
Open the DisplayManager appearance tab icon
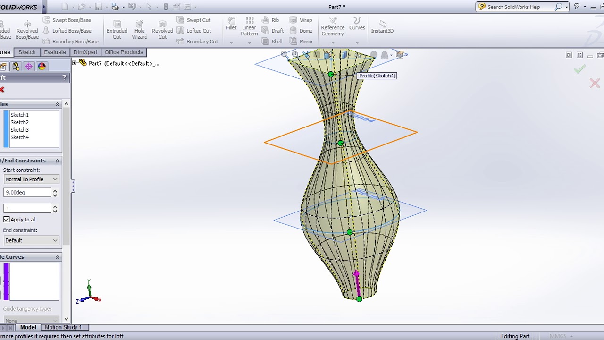(42, 67)
